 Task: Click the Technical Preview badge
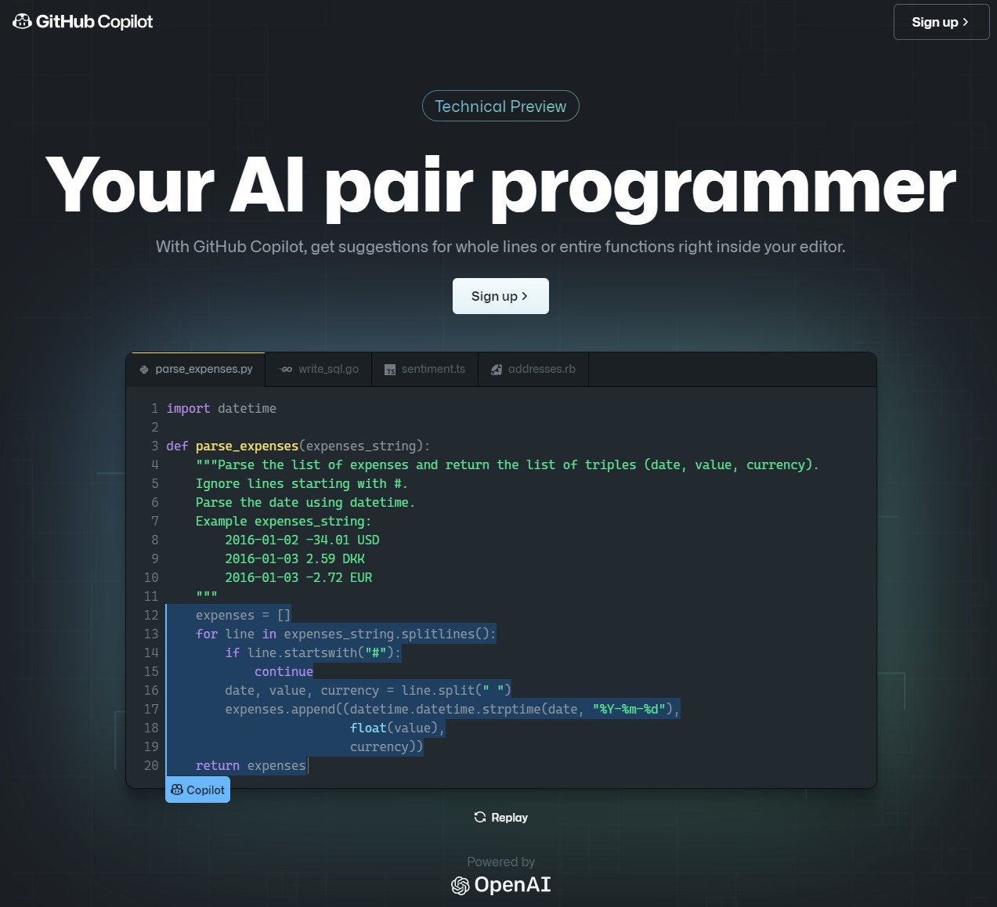[500, 106]
